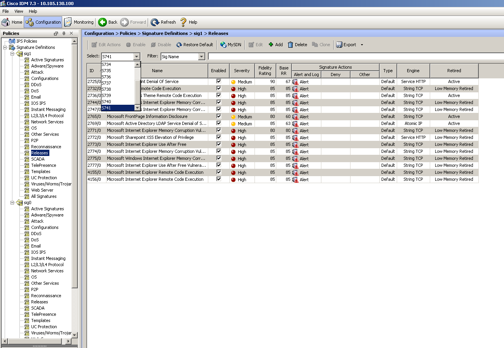Toggle the Enabled checkbox for signature 2725/0
This screenshot has height=348, width=504.
pos(219,81)
